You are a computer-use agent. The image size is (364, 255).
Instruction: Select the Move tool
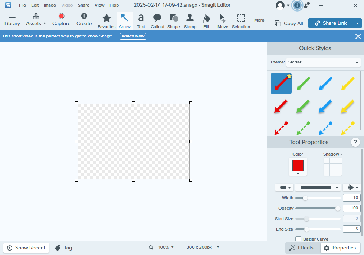pyautogui.click(x=223, y=21)
